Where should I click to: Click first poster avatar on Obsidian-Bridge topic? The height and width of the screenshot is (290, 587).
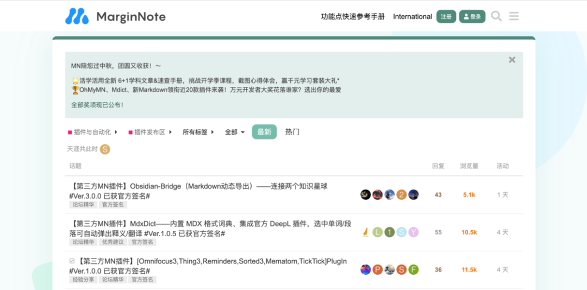(366, 194)
